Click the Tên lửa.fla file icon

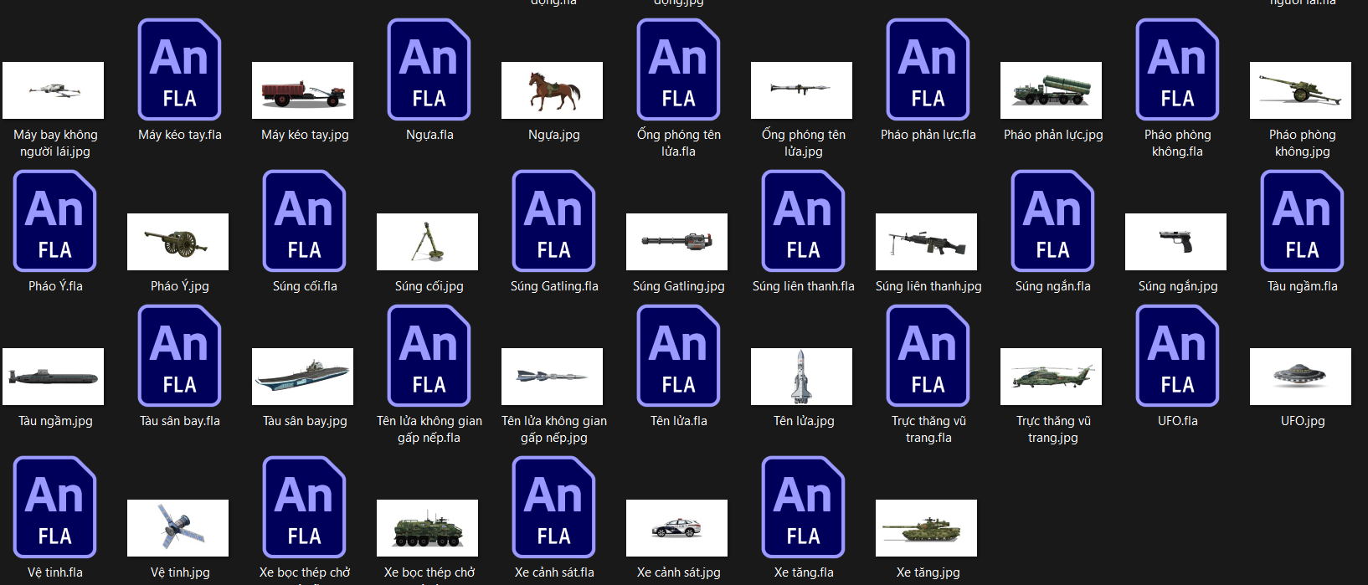click(678, 357)
